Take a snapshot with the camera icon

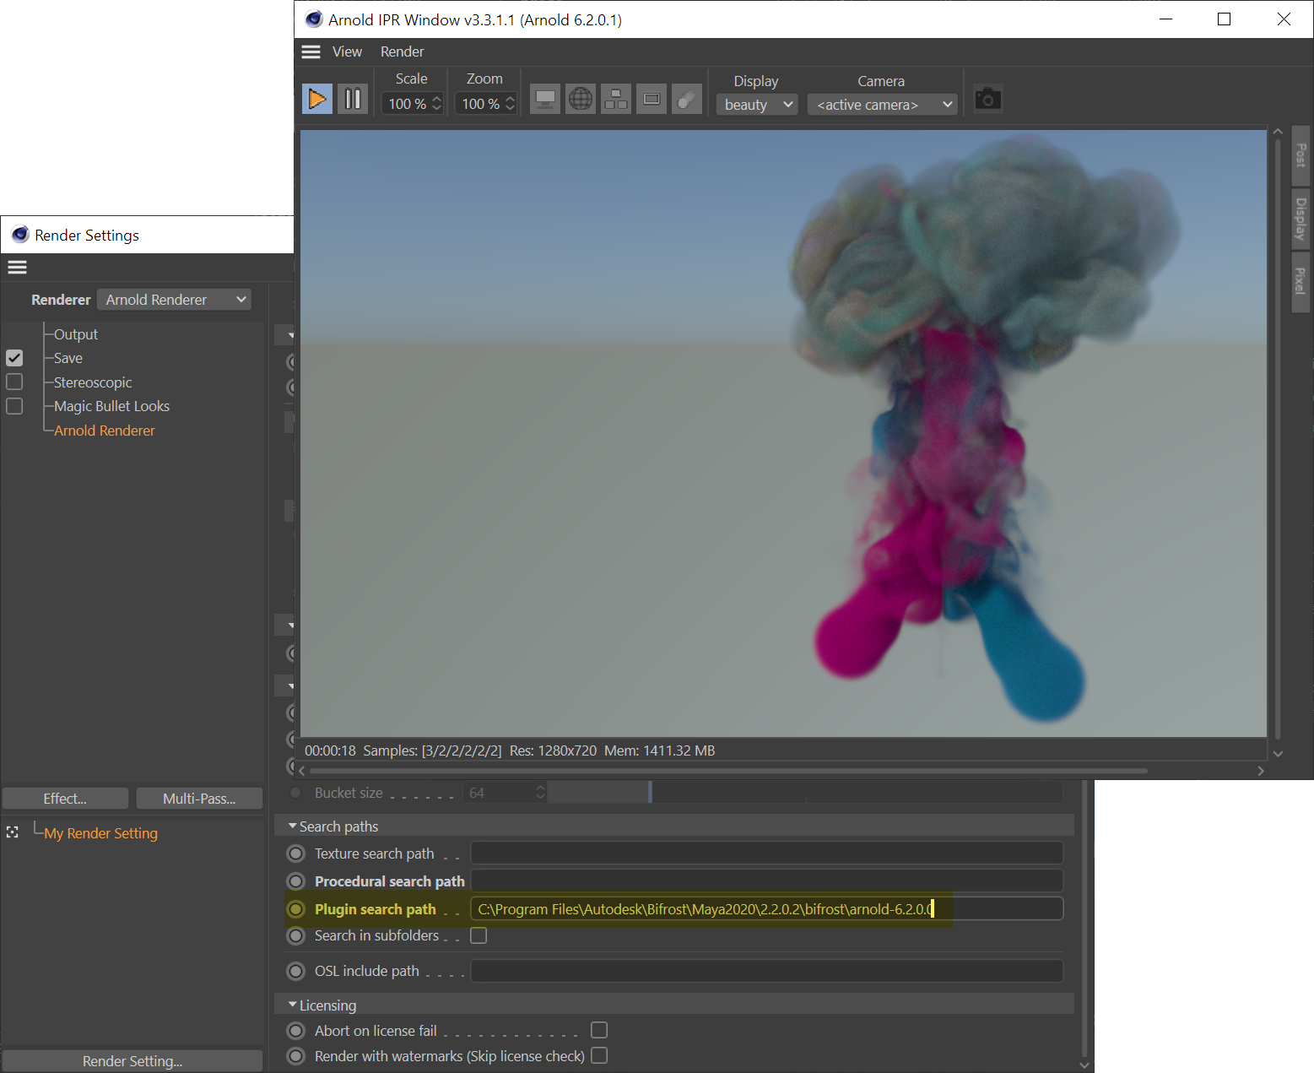(987, 100)
